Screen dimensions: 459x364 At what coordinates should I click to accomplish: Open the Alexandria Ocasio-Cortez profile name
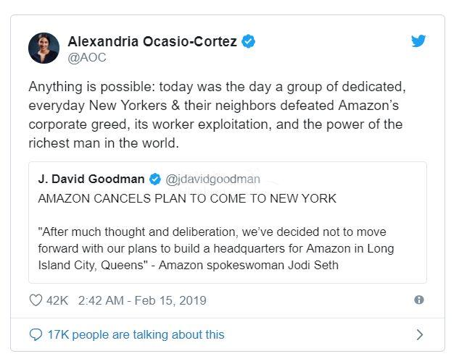[x=153, y=41]
